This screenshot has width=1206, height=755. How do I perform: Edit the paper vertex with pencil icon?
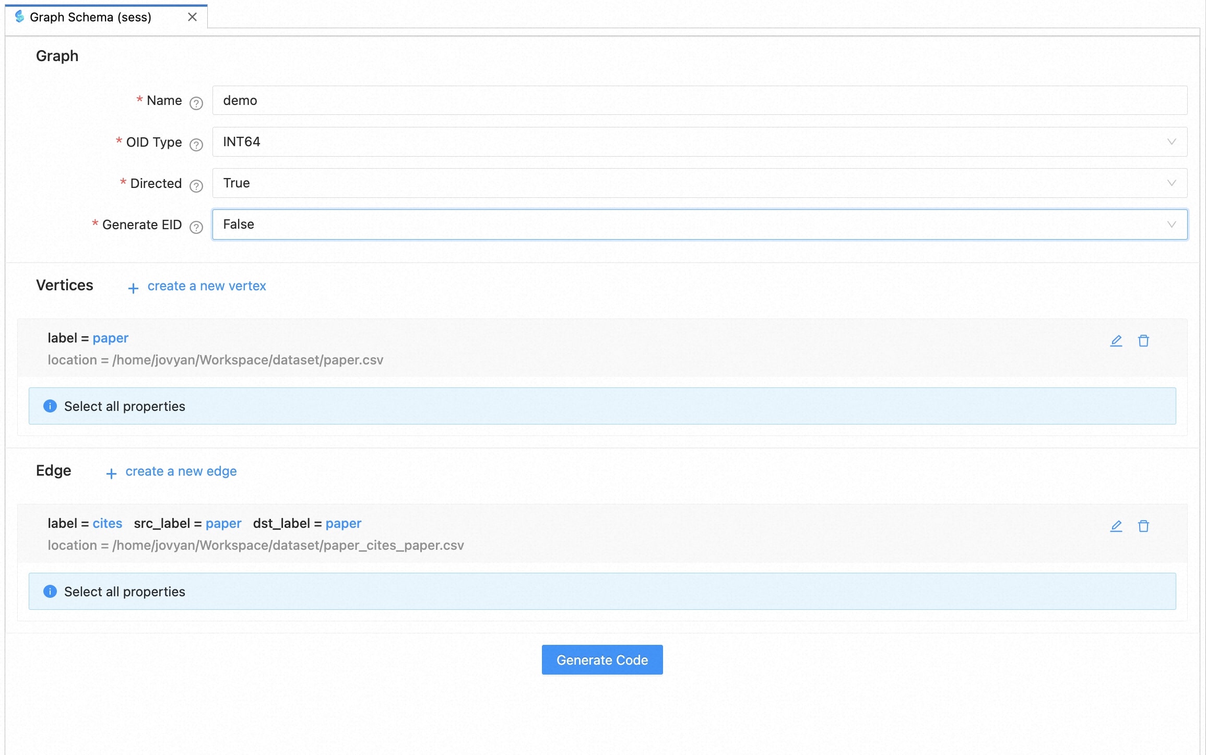[x=1116, y=341]
